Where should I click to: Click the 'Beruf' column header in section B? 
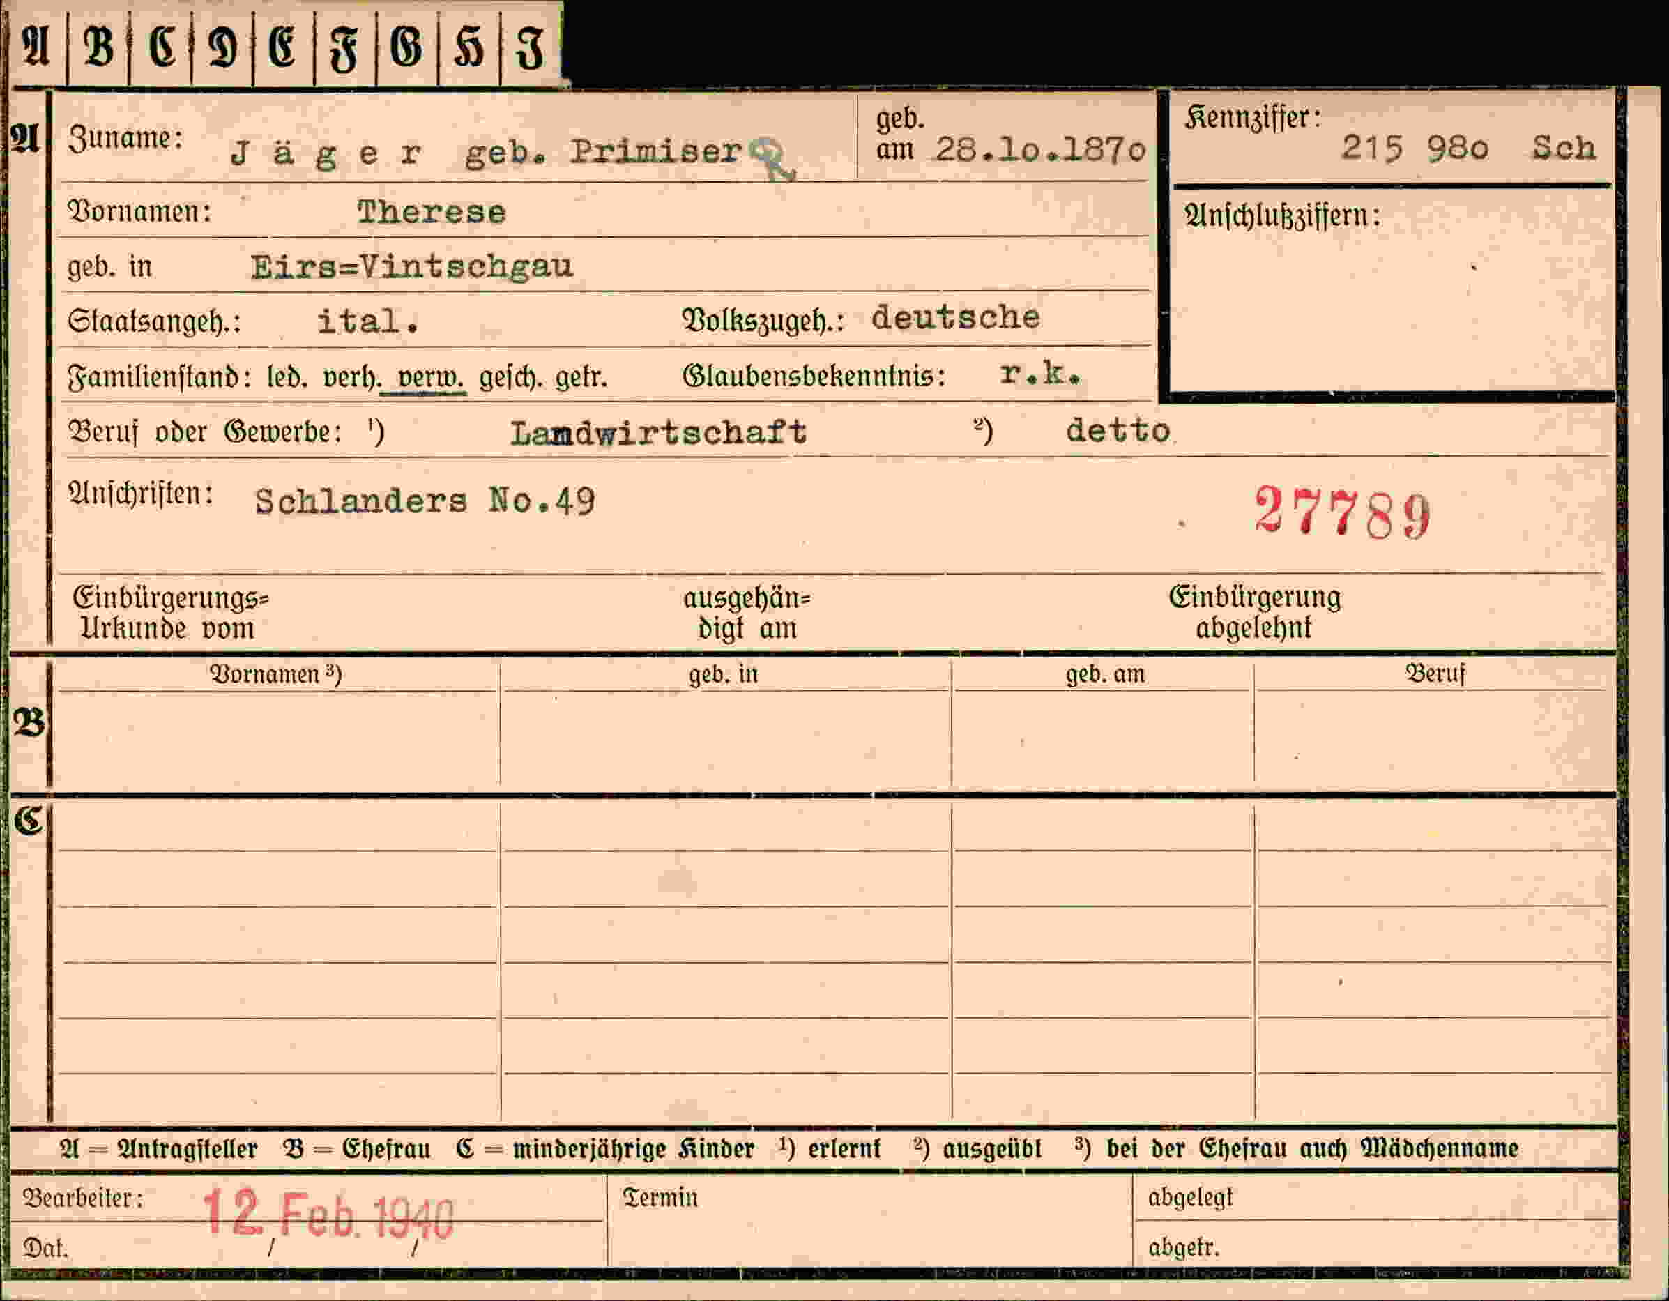(1435, 674)
